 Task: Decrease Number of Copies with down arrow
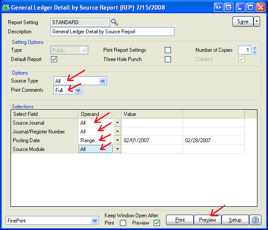tap(254, 52)
